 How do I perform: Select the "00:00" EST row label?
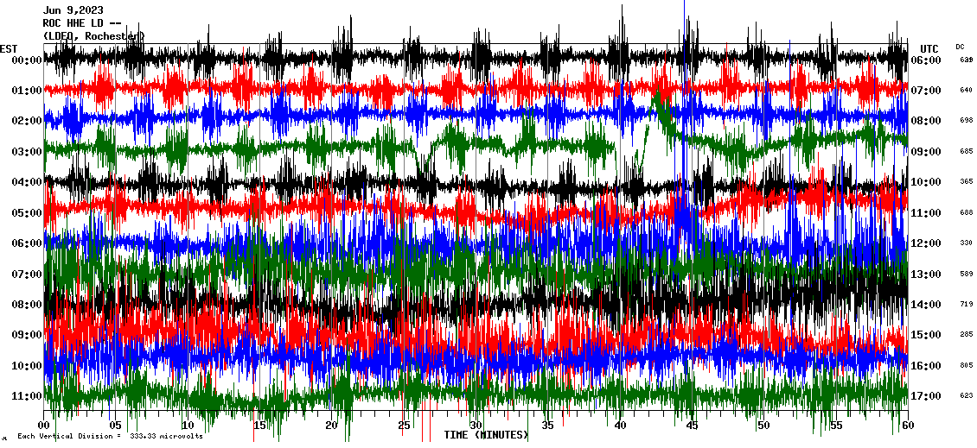click(26, 60)
